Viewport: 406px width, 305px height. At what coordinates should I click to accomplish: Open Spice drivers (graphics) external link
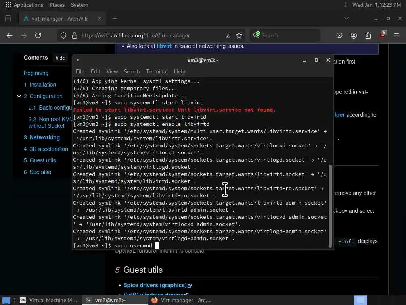tap(157, 285)
